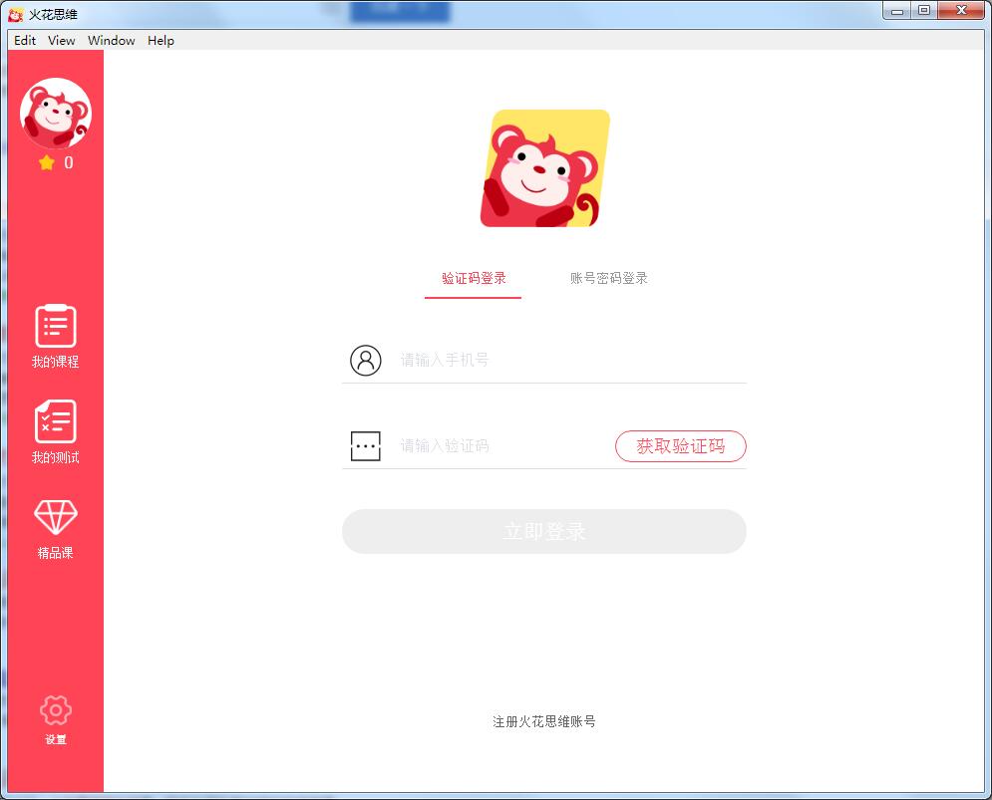This screenshot has height=800, width=992.
Task: Open the 注册火花思维账号 registration link
Action: (543, 720)
